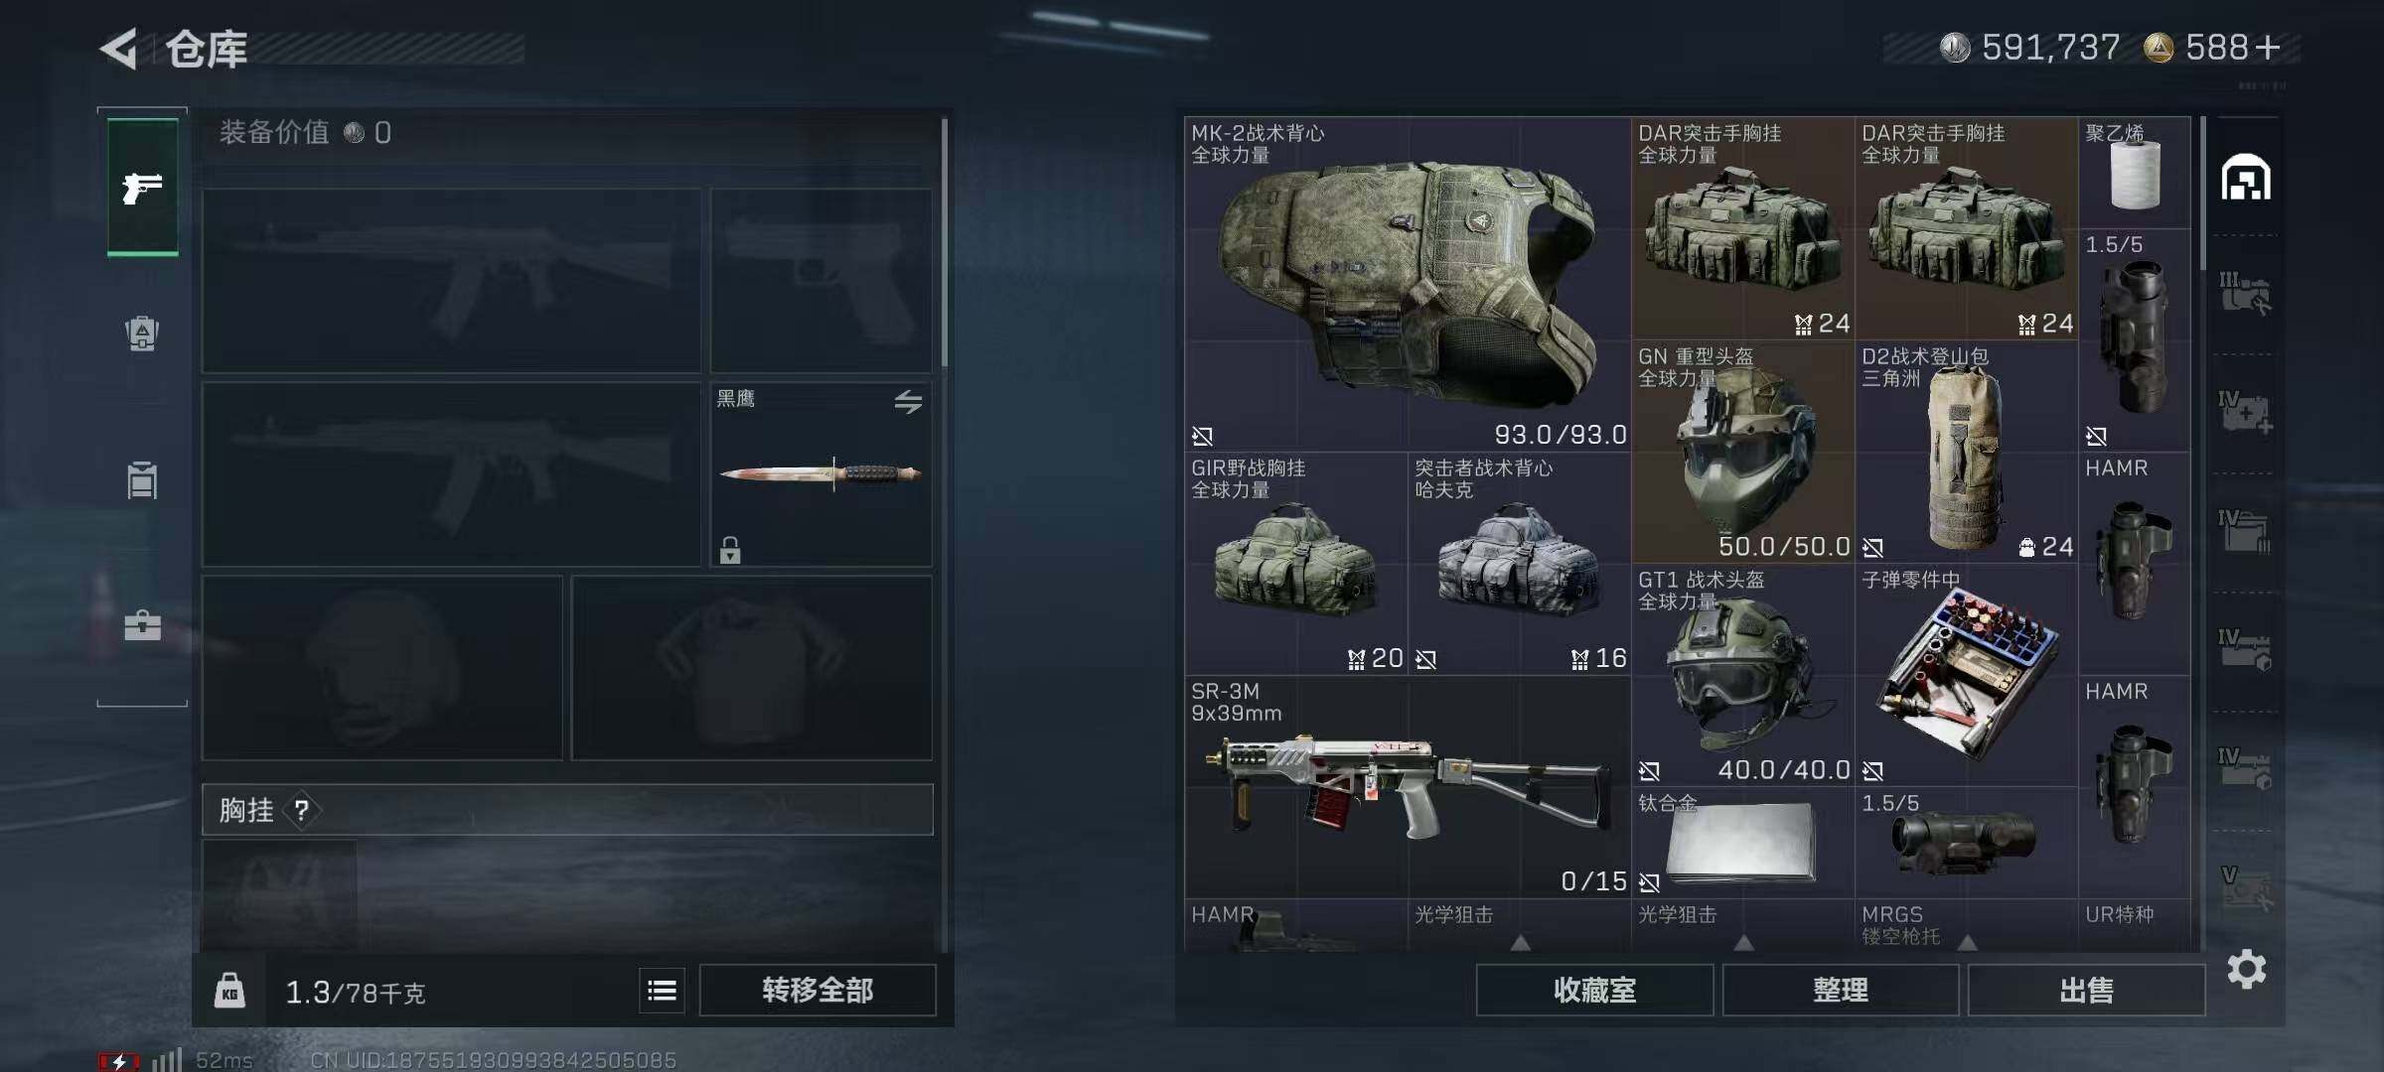
Task: Open the backpack tab in left sidebar
Action: 142,334
